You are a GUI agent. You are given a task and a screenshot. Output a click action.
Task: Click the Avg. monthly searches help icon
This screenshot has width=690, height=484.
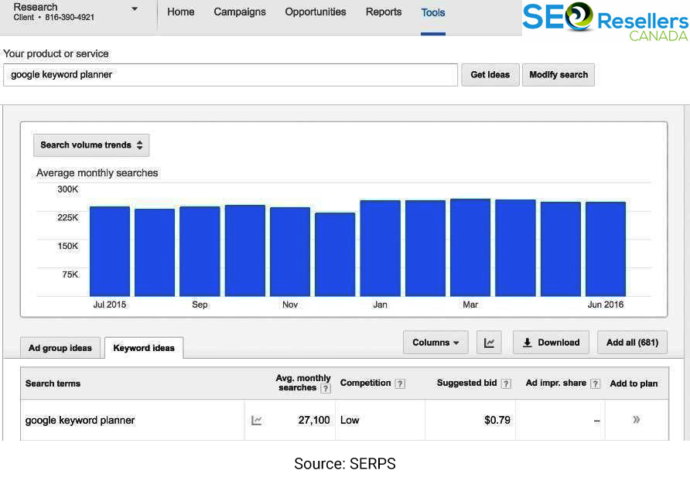pyautogui.click(x=326, y=389)
